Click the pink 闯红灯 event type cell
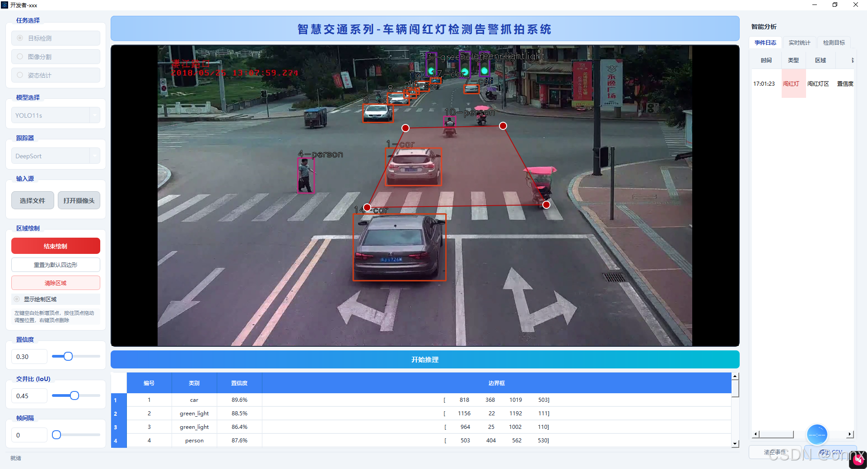Screen dimensions: 867x469 pos(794,84)
